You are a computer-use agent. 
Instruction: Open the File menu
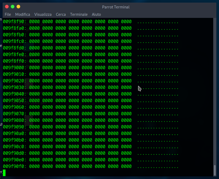click(8, 14)
